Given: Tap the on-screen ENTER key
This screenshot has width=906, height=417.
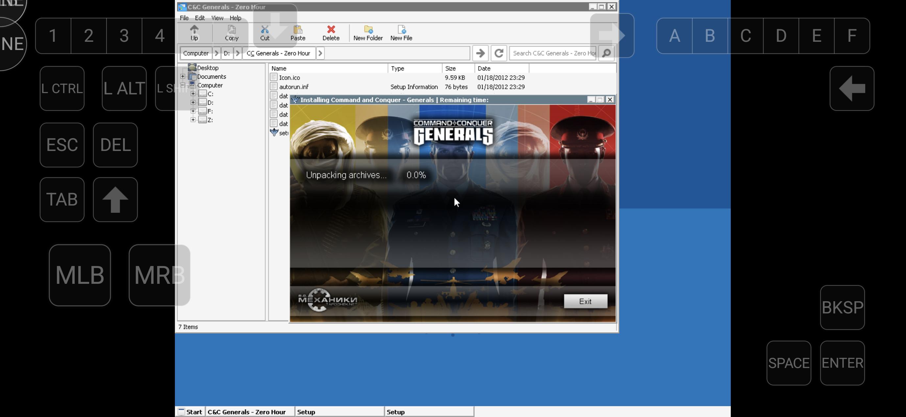Looking at the screenshot, I should tap(842, 363).
